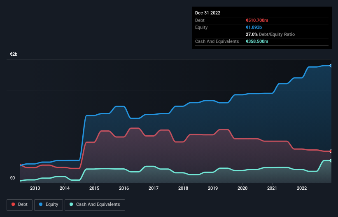Click the 2013 x-axis label
338x217 pixels.
[35, 188]
